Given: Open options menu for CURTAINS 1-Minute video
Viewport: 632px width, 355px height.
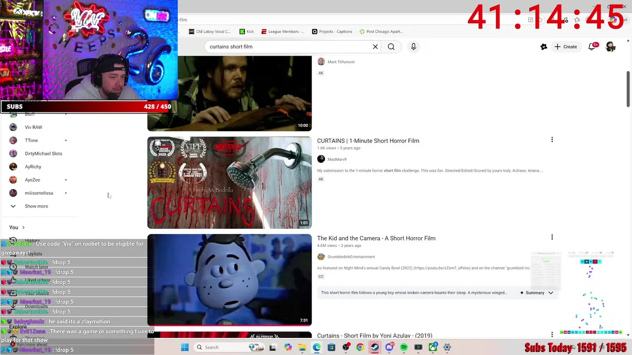Looking at the screenshot, I should (x=552, y=140).
